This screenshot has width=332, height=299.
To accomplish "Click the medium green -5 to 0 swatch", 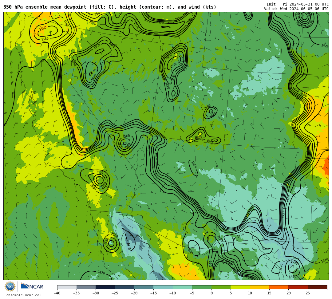I will 202,287.
